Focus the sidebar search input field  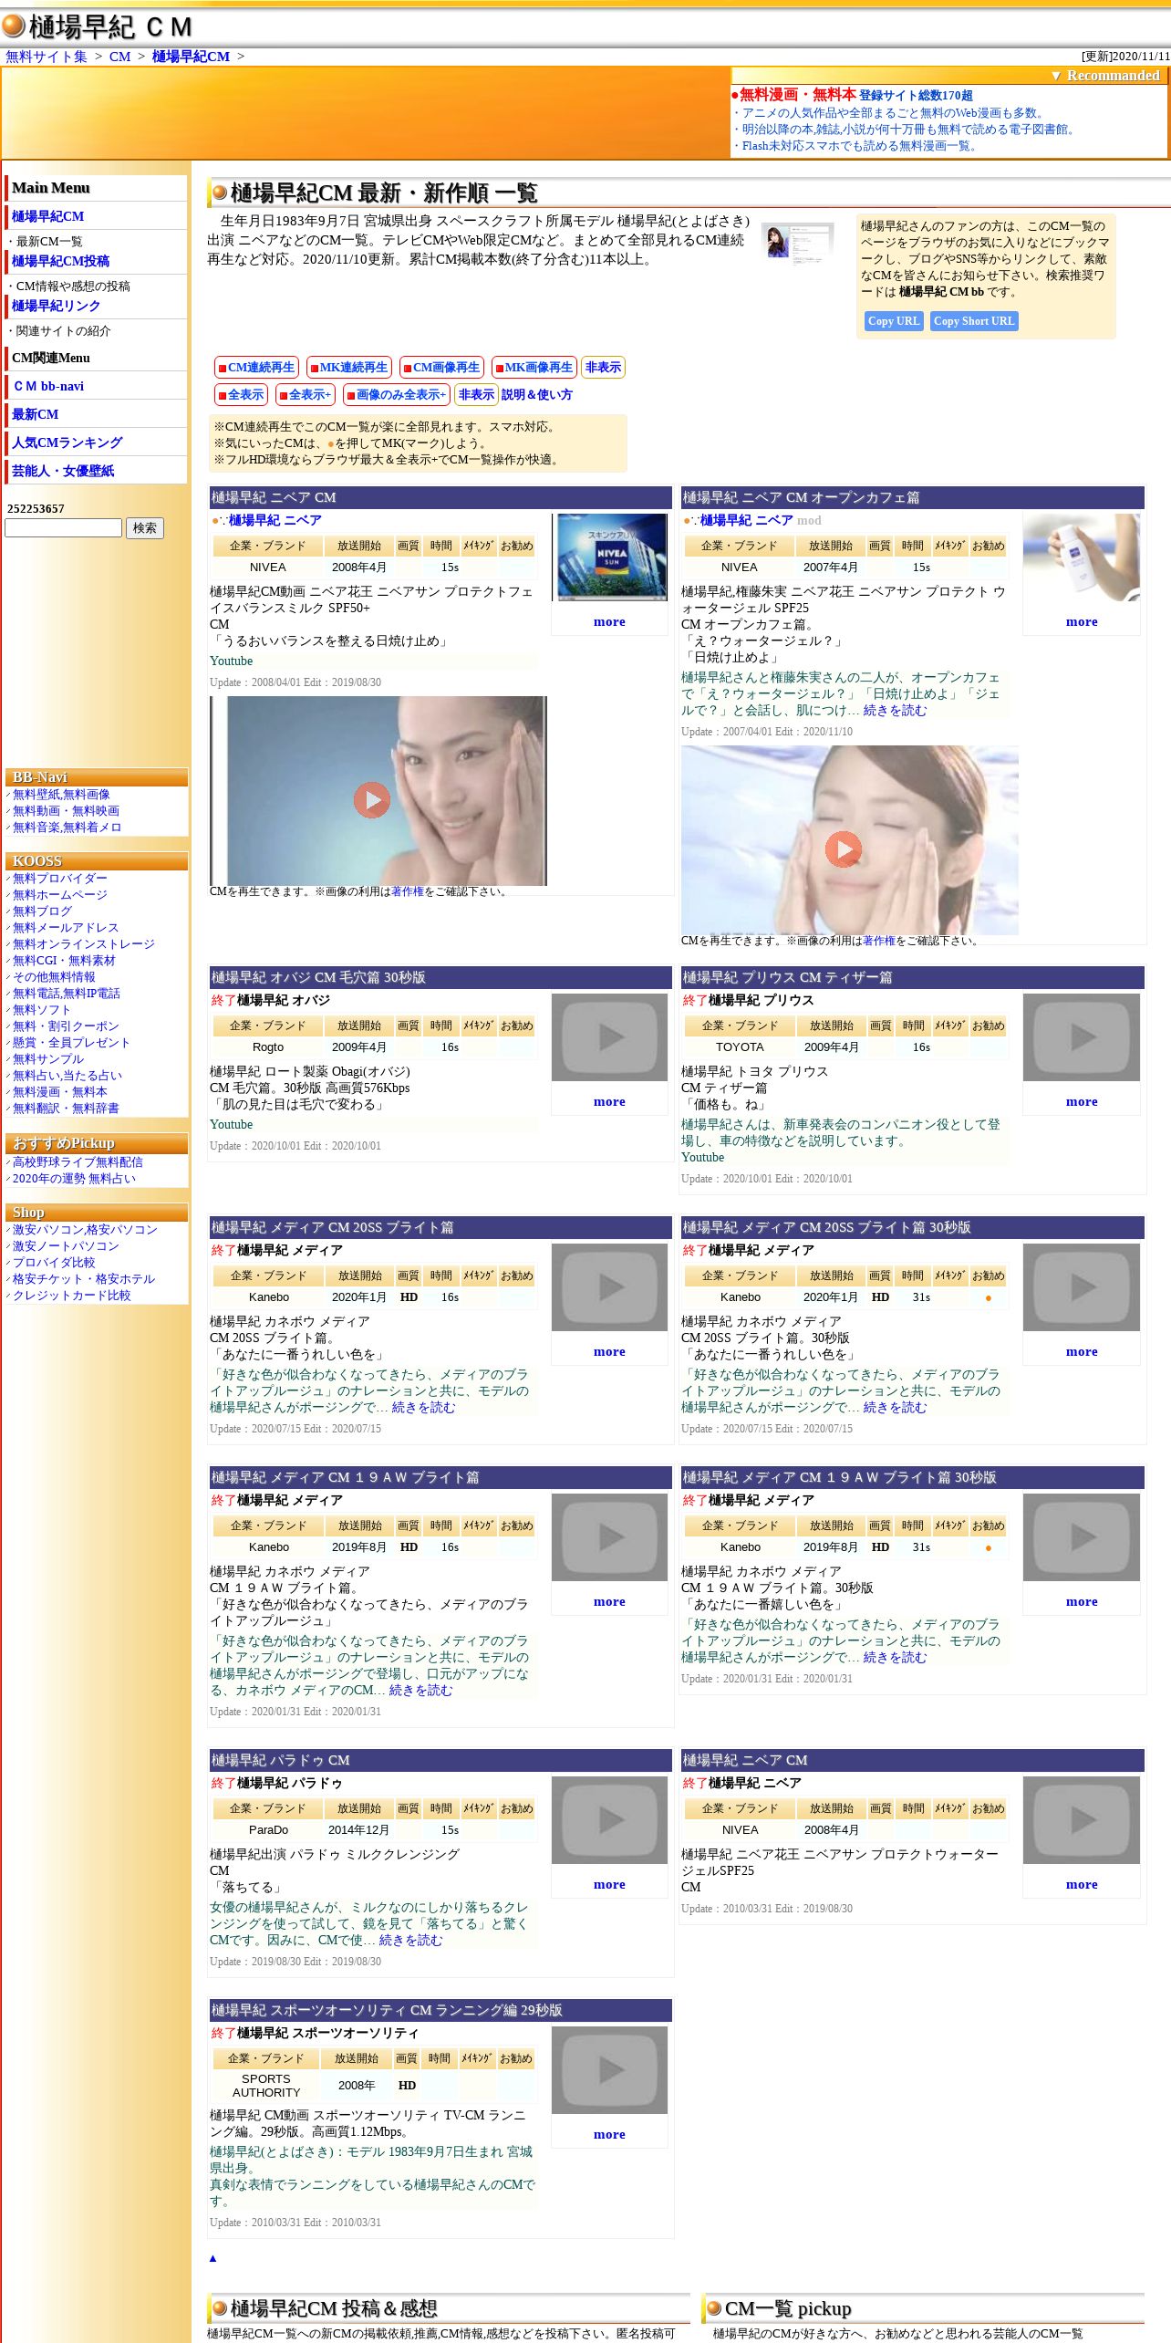pyautogui.click(x=63, y=528)
